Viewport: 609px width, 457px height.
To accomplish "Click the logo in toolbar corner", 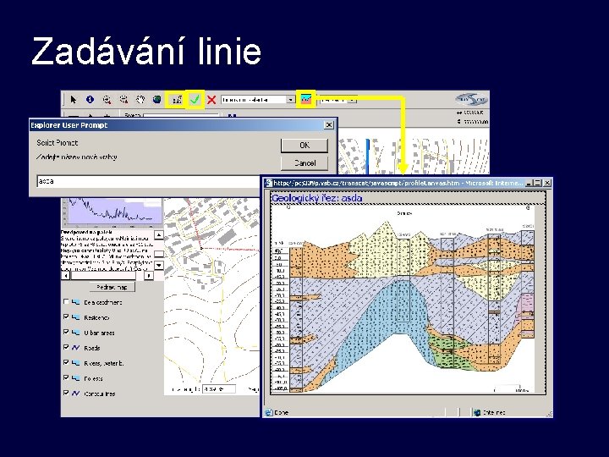I will pos(471,100).
